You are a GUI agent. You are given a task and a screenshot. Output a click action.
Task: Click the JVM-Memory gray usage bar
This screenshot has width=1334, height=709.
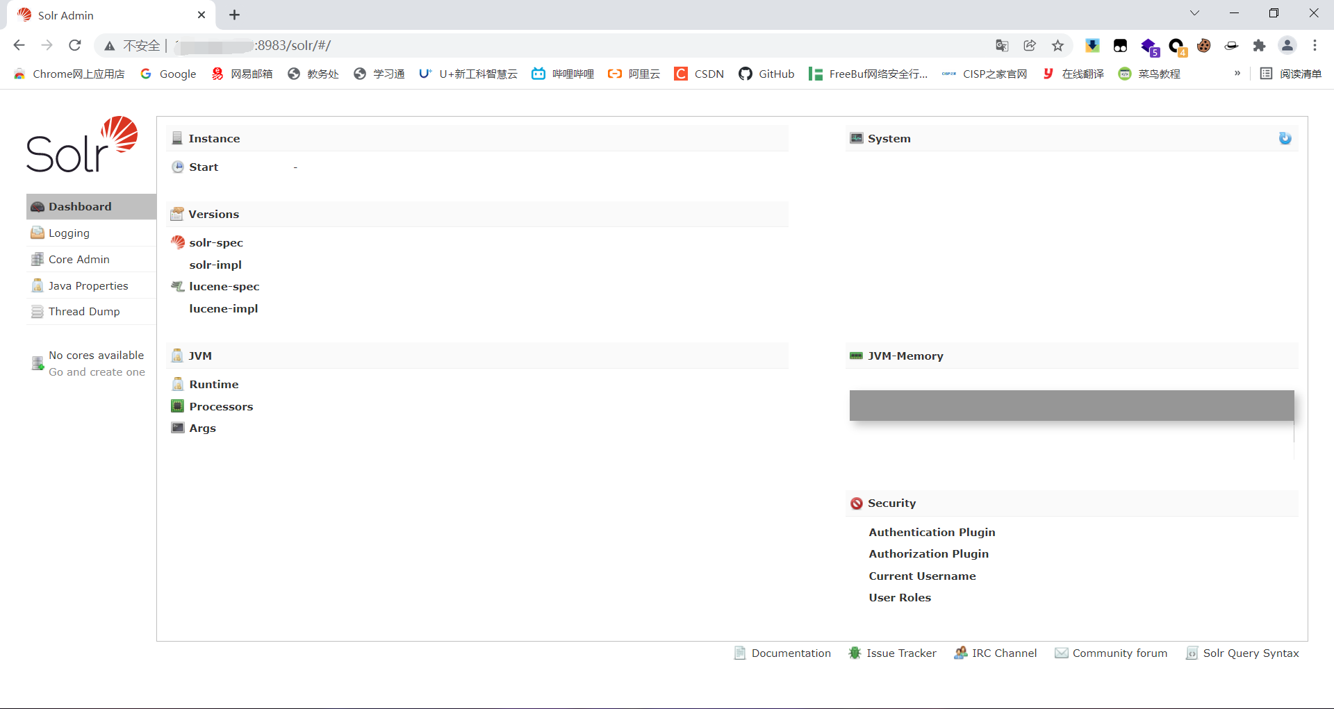pyautogui.click(x=1071, y=405)
